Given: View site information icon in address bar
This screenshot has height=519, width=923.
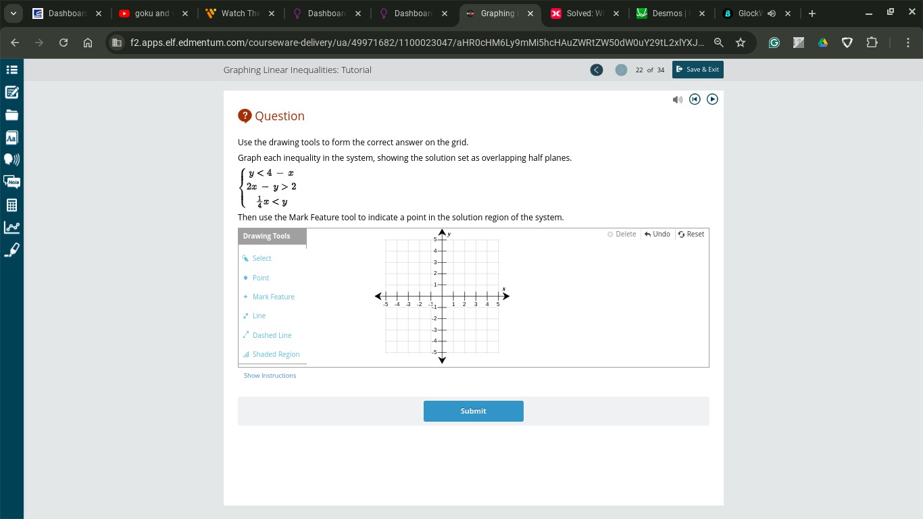Looking at the screenshot, I should point(116,43).
